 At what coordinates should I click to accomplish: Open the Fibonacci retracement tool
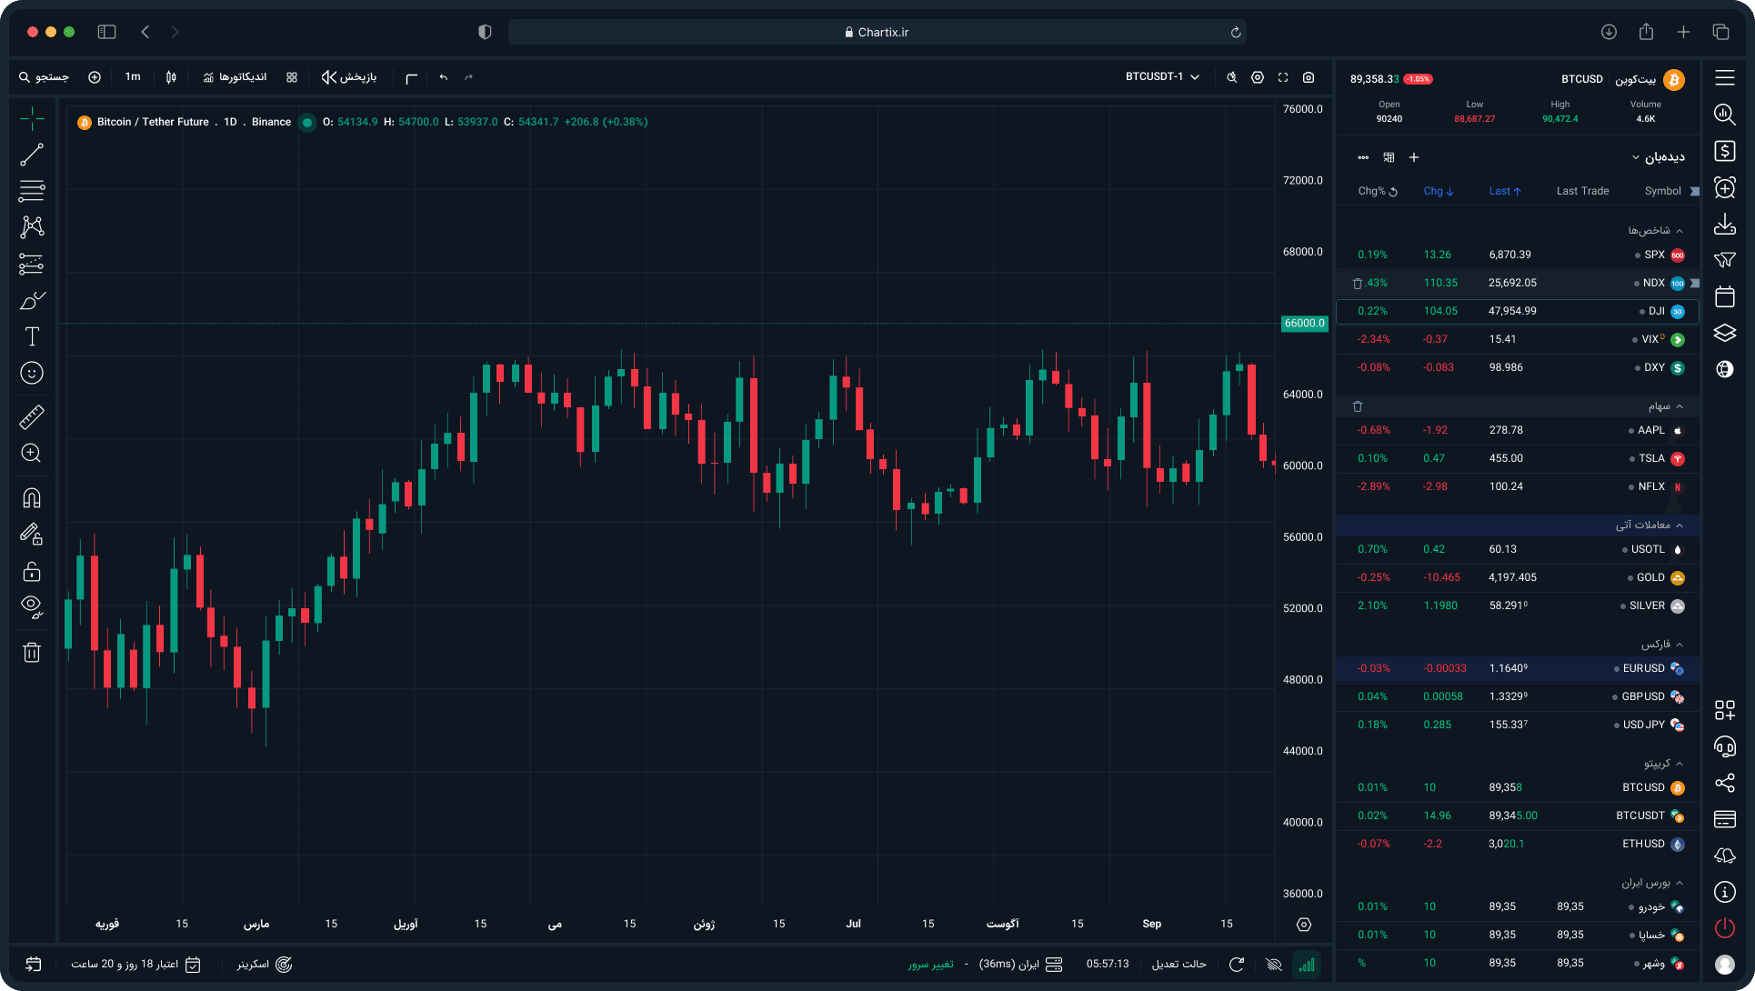pos(32,191)
